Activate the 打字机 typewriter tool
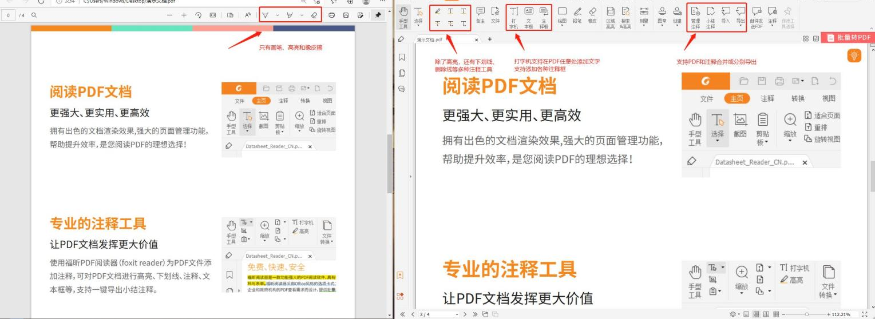 point(513,17)
